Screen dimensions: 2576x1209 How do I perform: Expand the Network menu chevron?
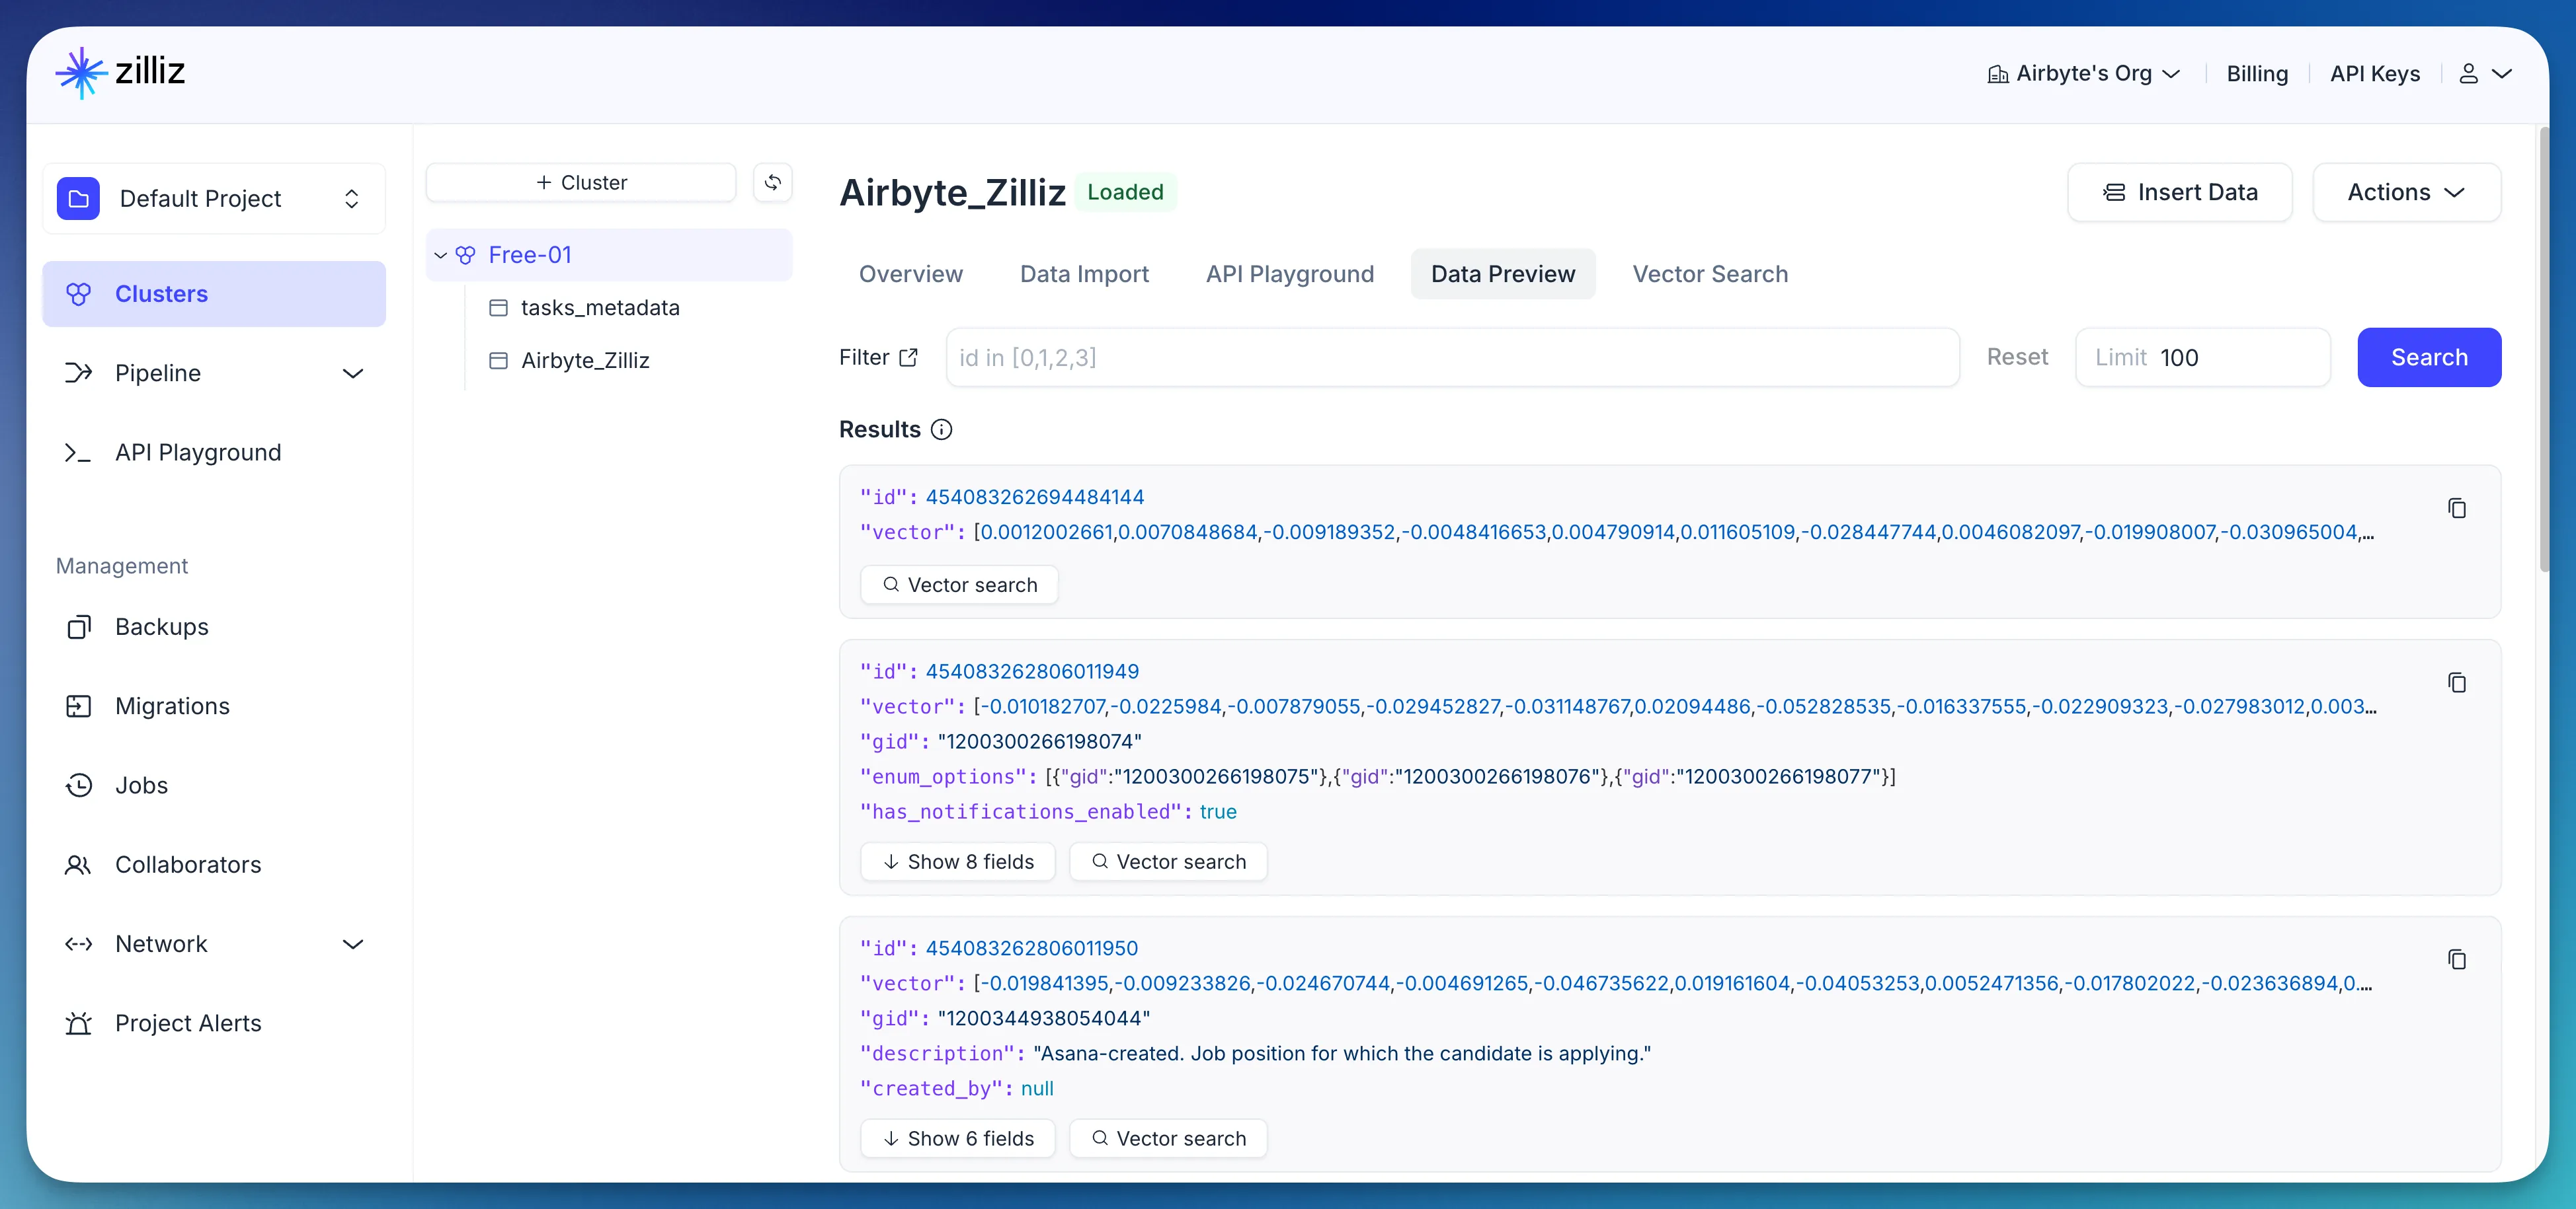click(x=353, y=944)
